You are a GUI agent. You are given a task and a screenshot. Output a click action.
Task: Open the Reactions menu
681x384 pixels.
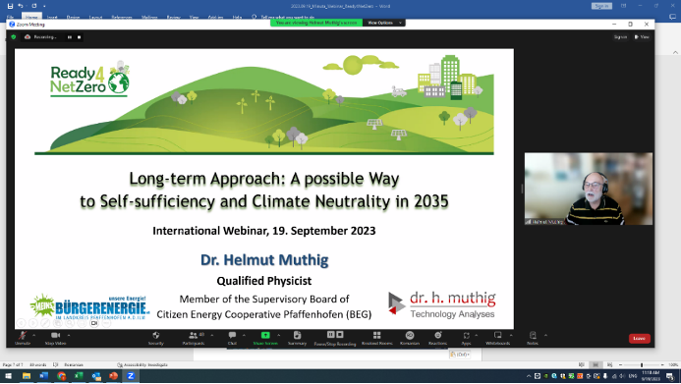[438, 335]
